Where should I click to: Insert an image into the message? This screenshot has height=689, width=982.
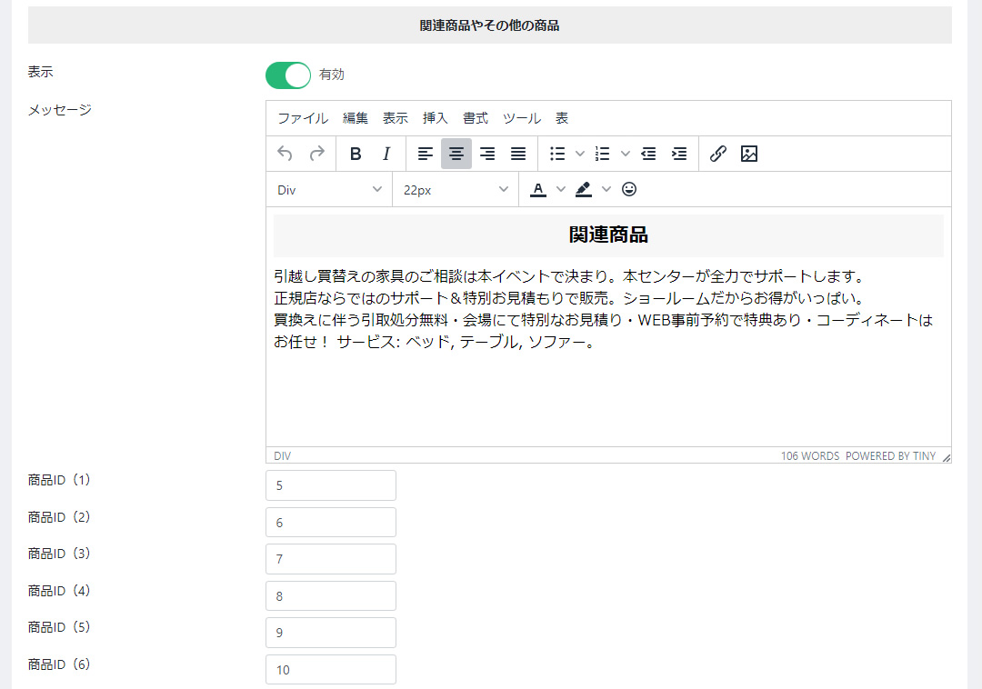(749, 154)
